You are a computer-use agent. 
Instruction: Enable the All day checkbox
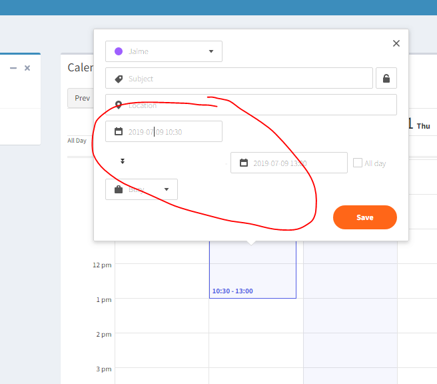point(358,163)
